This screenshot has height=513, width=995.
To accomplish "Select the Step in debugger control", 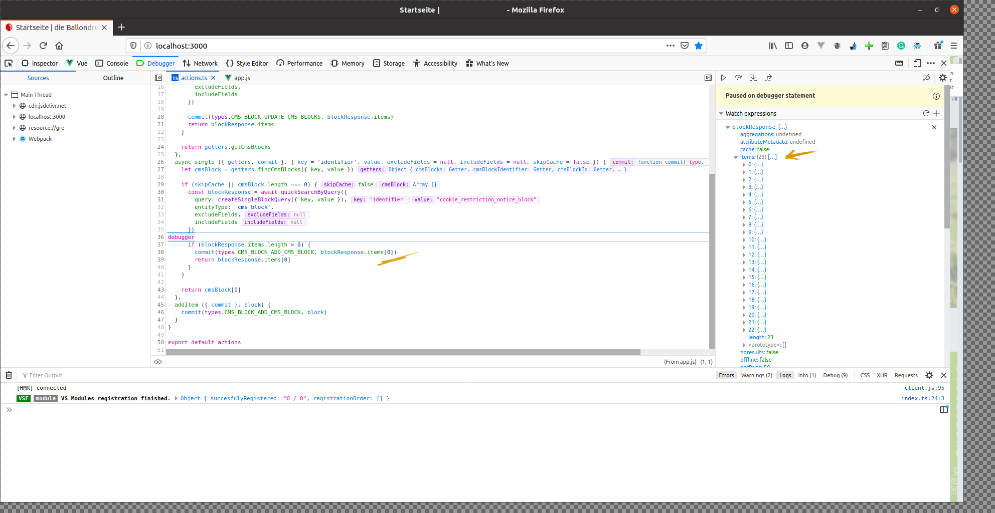I will click(753, 78).
